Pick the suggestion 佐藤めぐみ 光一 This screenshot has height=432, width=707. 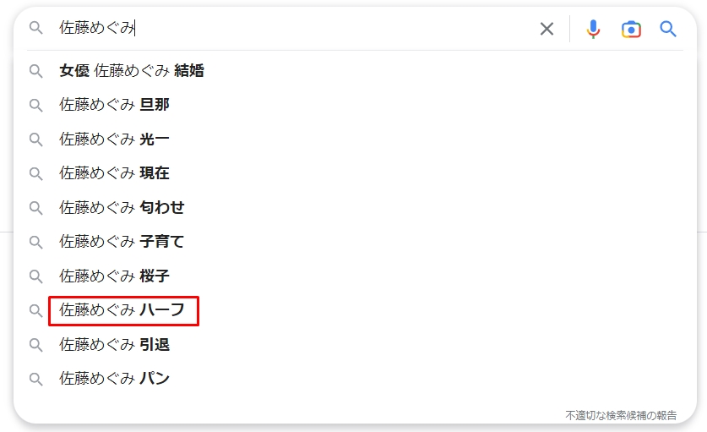114,139
